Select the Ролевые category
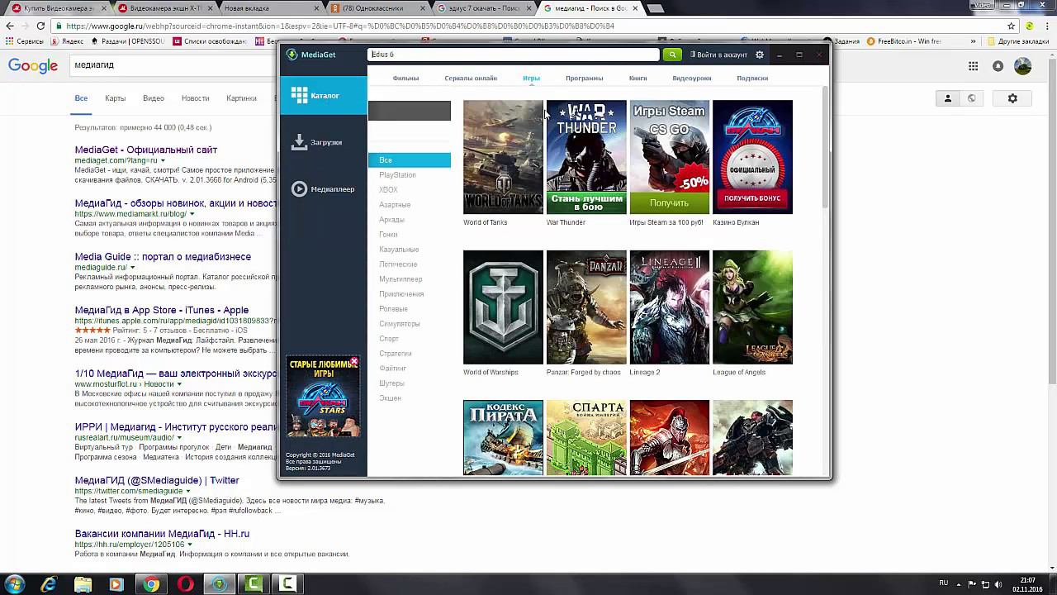The width and height of the screenshot is (1057, 595). (393, 309)
